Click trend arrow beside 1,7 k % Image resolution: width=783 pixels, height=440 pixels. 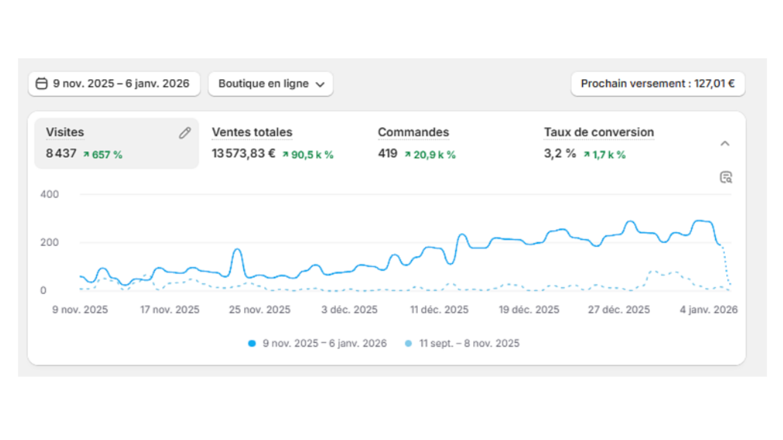(x=586, y=154)
